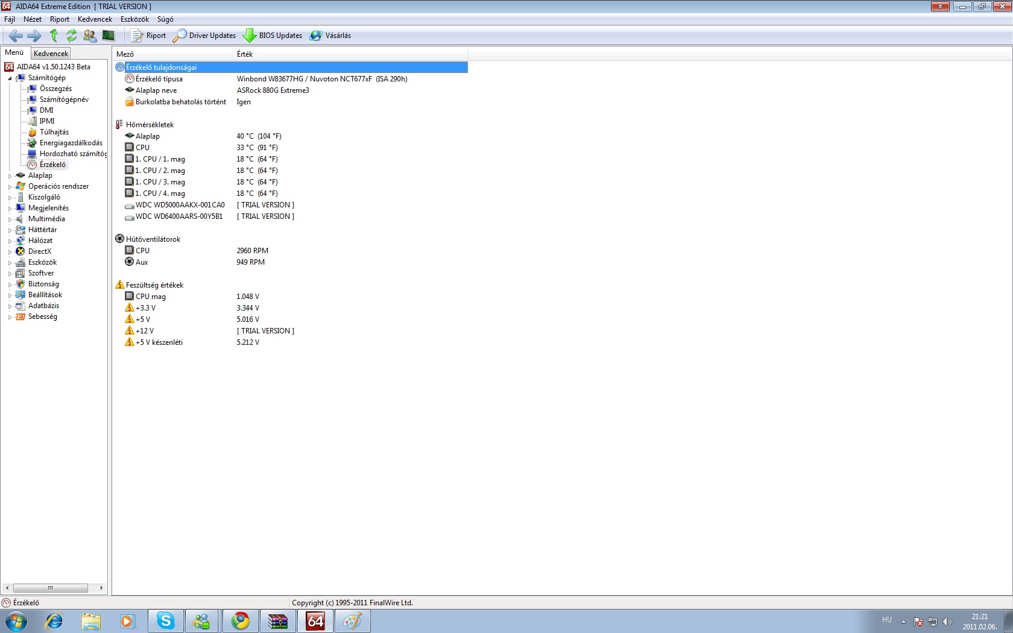Select the +12 V voltage row
Image resolution: width=1013 pixels, height=633 pixels.
(x=291, y=331)
